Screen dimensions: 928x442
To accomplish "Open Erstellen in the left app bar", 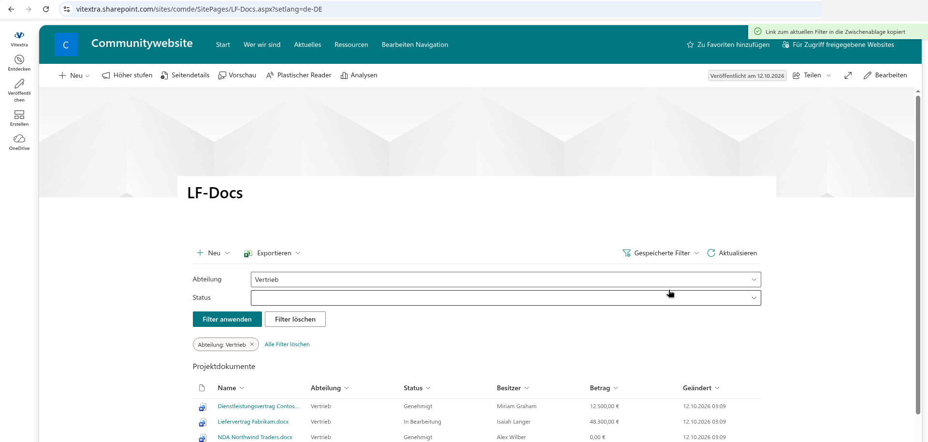I will 19,118.
